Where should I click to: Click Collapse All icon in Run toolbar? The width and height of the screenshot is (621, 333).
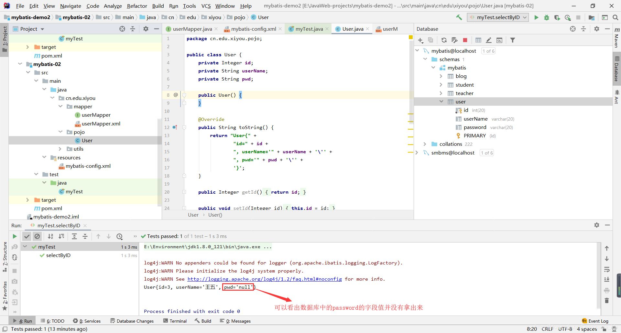85,236
